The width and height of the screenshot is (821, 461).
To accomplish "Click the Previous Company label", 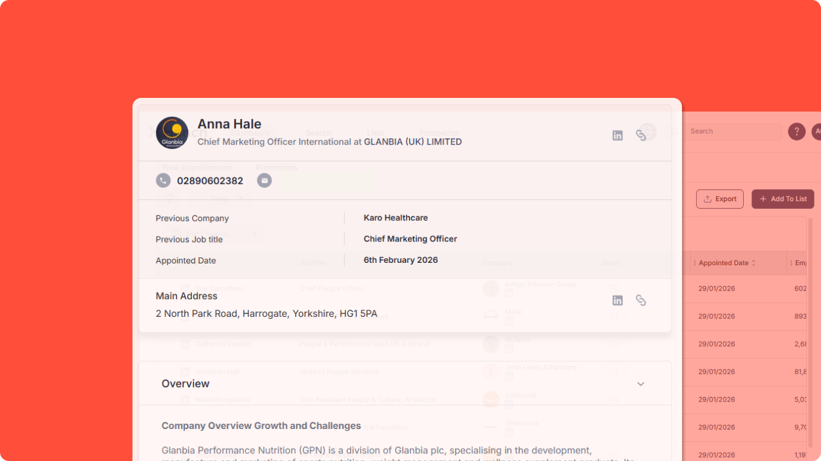I will 192,218.
